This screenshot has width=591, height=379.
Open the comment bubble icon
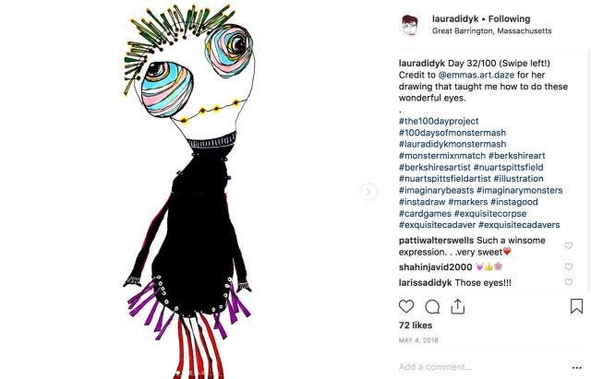(432, 307)
